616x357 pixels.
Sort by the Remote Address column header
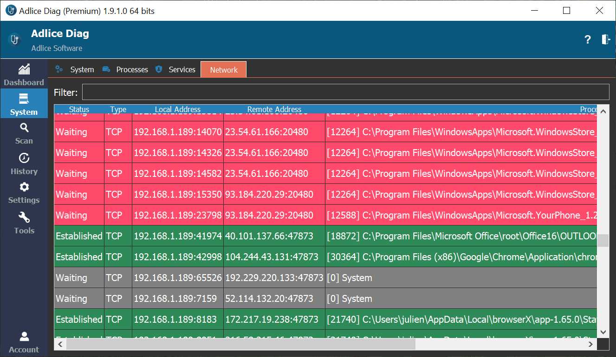pyautogui.click(x=274, y=110)
